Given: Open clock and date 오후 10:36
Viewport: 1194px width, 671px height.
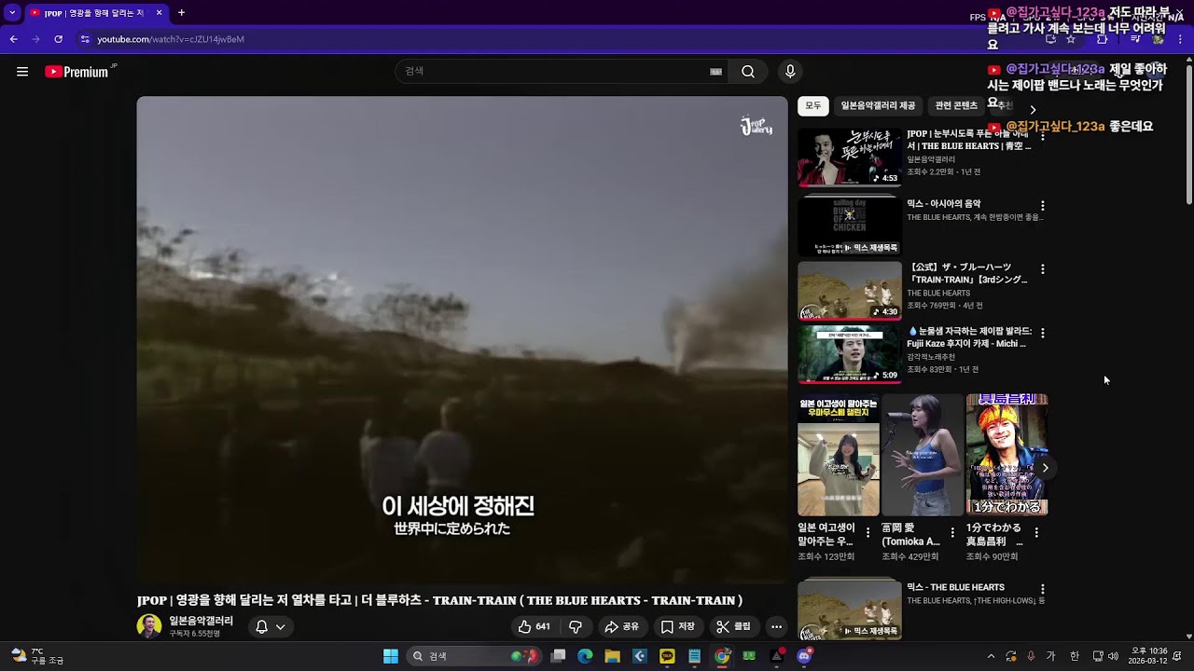Looking at the screenshot, I should (x=1149, y=656).
